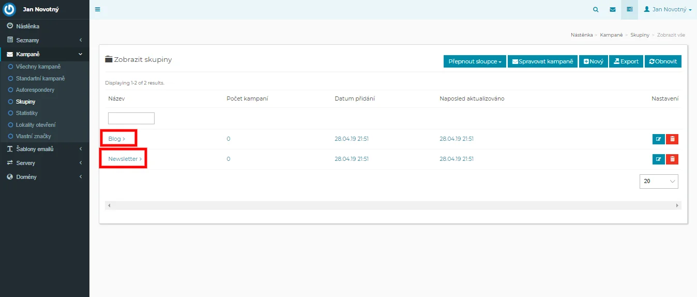The image size is (697, 297).
Task: Click the hamburger menu icon to collapse sidebar
Action: (98, 9)
